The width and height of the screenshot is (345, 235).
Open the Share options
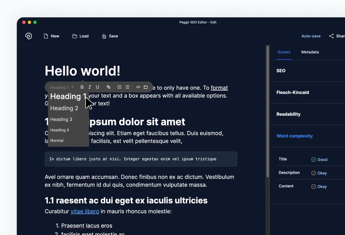[x=336, y=36]
